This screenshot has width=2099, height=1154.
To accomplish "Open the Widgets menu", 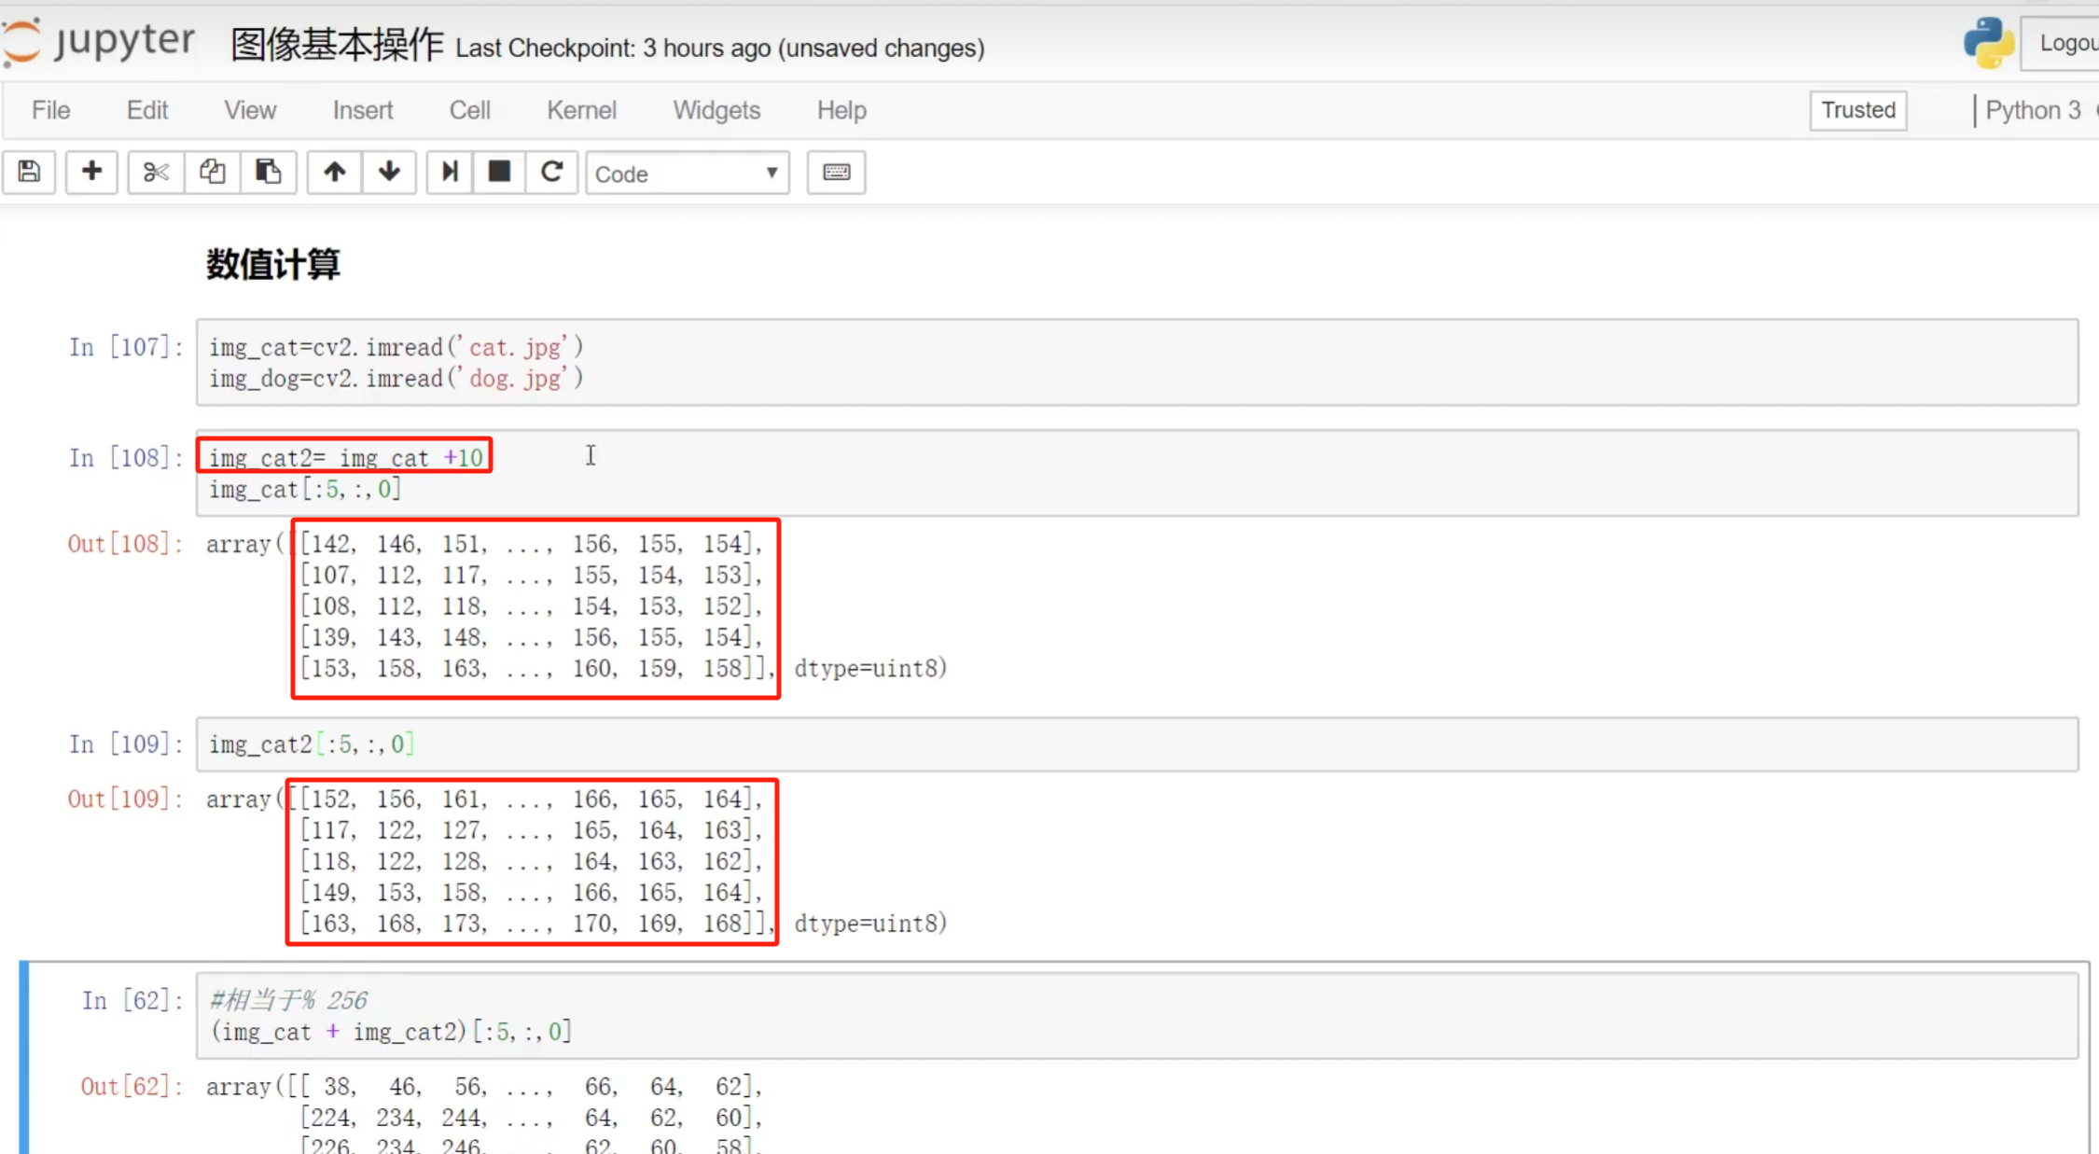I will pos(716,110).
